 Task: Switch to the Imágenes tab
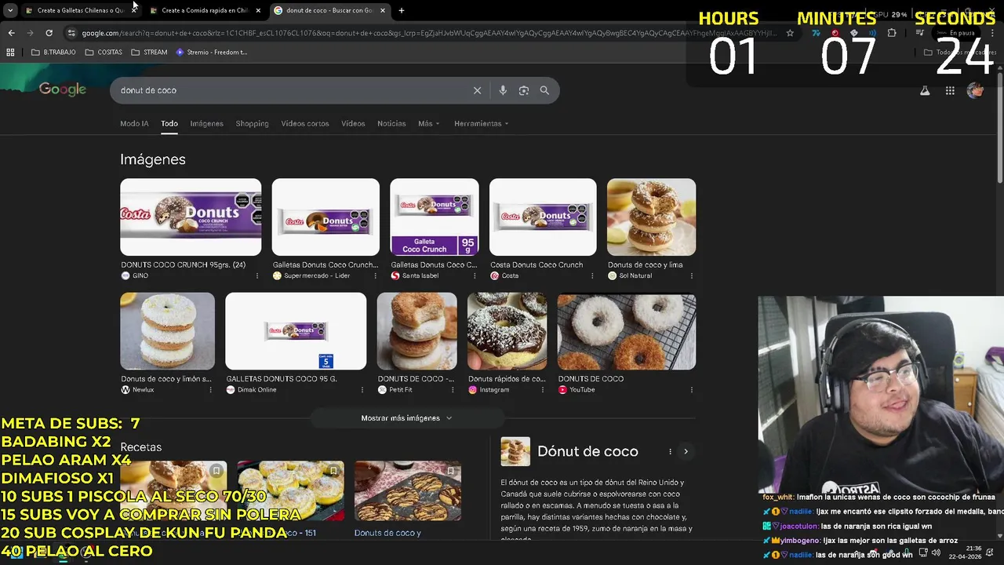point(206,123)
